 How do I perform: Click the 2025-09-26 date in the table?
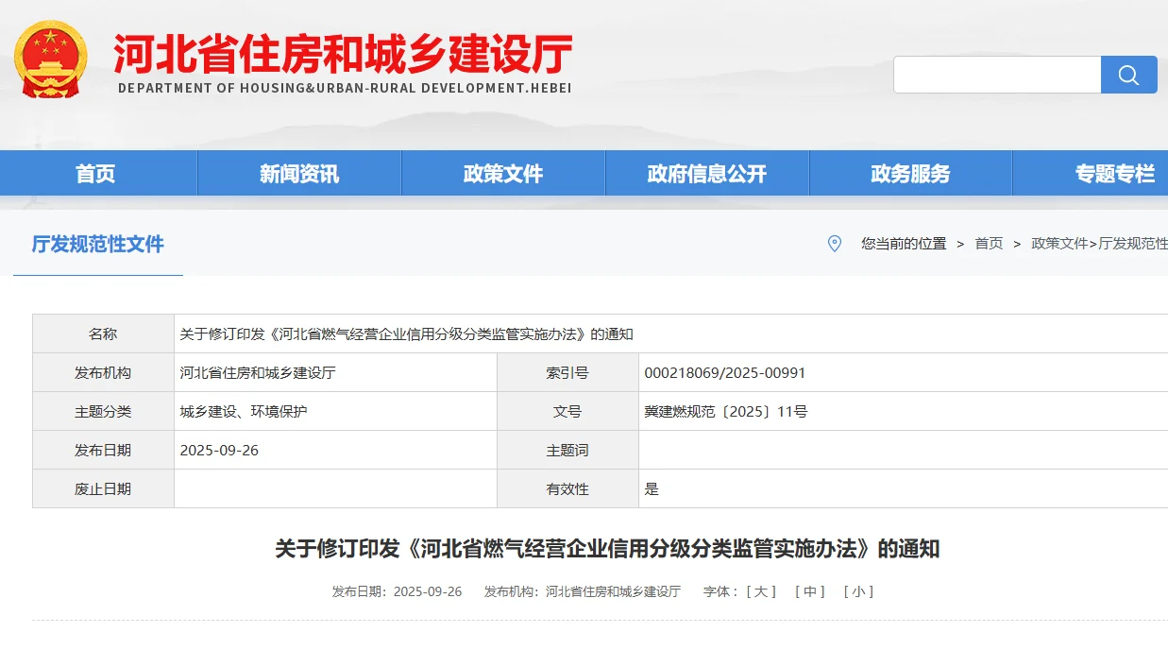[219, 451]
